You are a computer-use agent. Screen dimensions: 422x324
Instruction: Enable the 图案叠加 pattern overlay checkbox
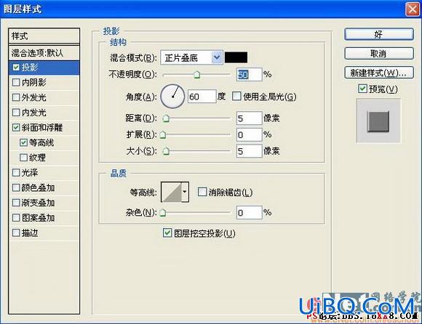click(16, 218)
